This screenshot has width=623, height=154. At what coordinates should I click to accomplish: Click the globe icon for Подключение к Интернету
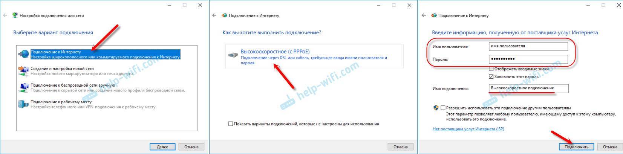pyautogui.click(x=23, y=54)
